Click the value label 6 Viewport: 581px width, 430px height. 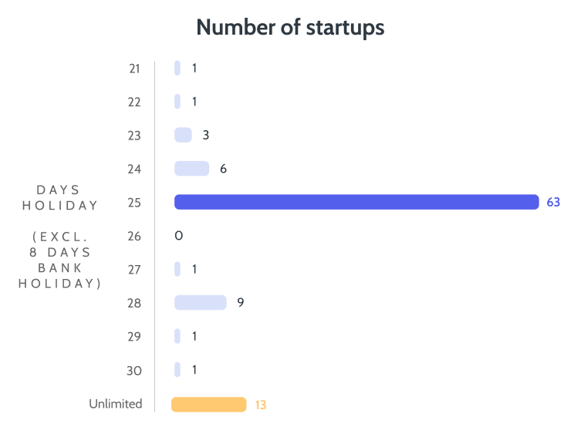223,168
